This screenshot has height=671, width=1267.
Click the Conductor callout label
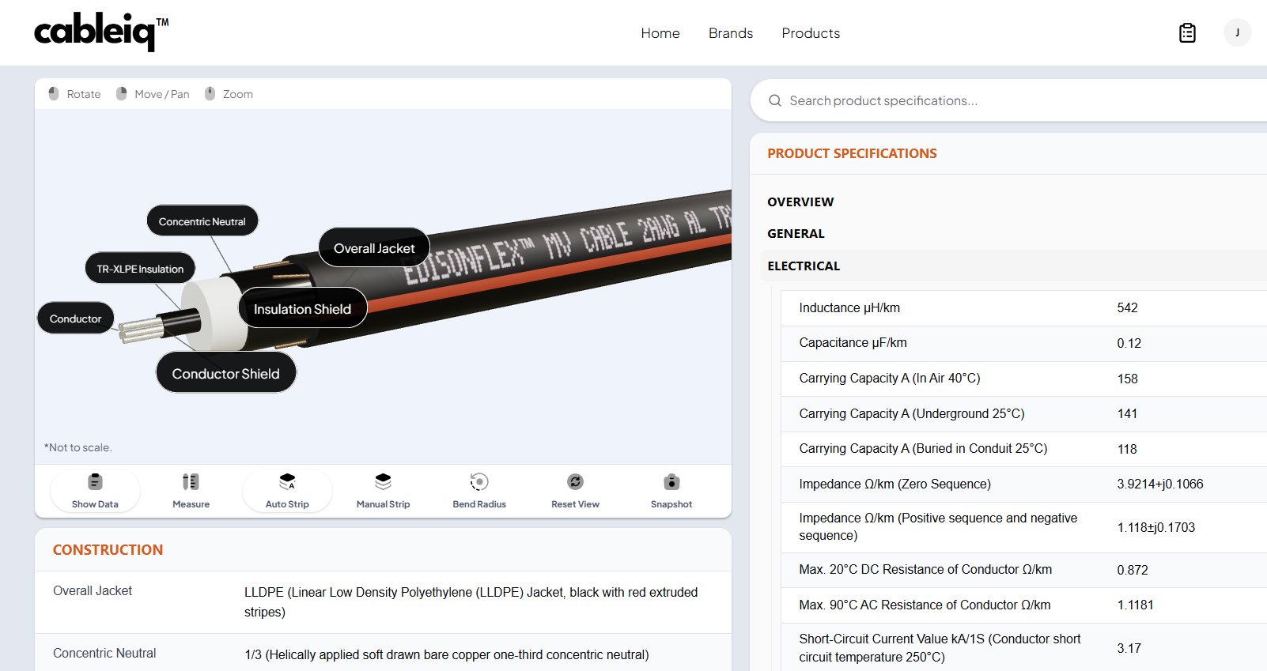75,318
